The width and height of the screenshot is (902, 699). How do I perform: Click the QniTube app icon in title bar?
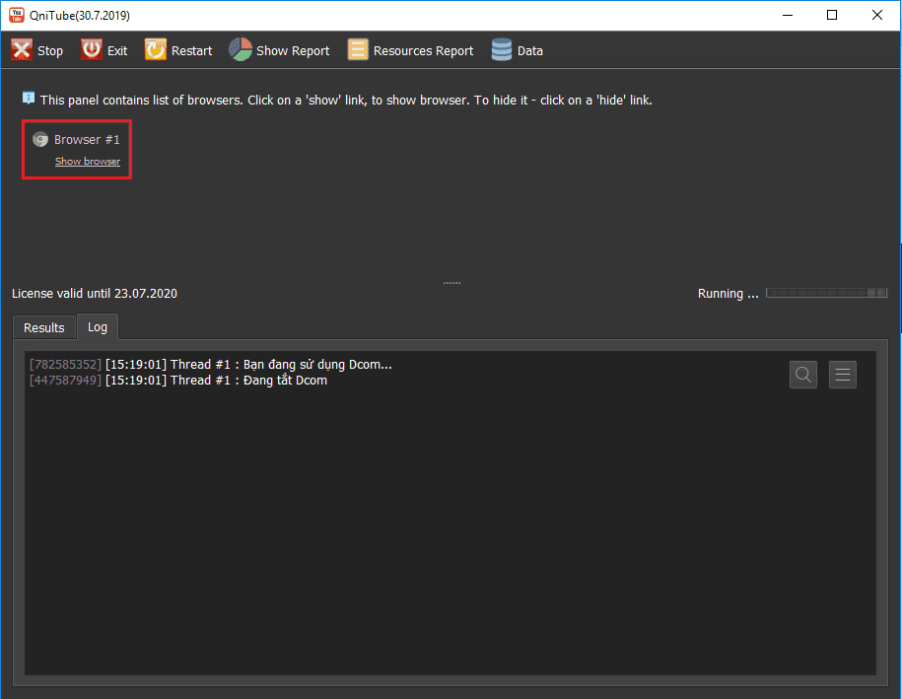pos(17,15)
